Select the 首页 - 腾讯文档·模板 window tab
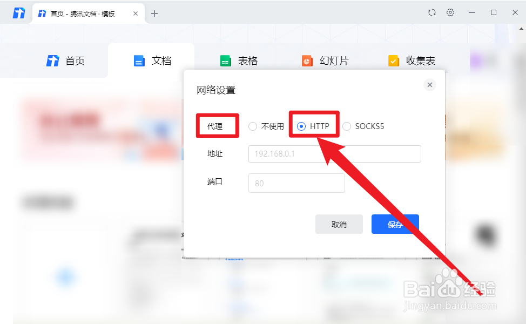Viewport: 526px width, 324px height. point(88,13)
